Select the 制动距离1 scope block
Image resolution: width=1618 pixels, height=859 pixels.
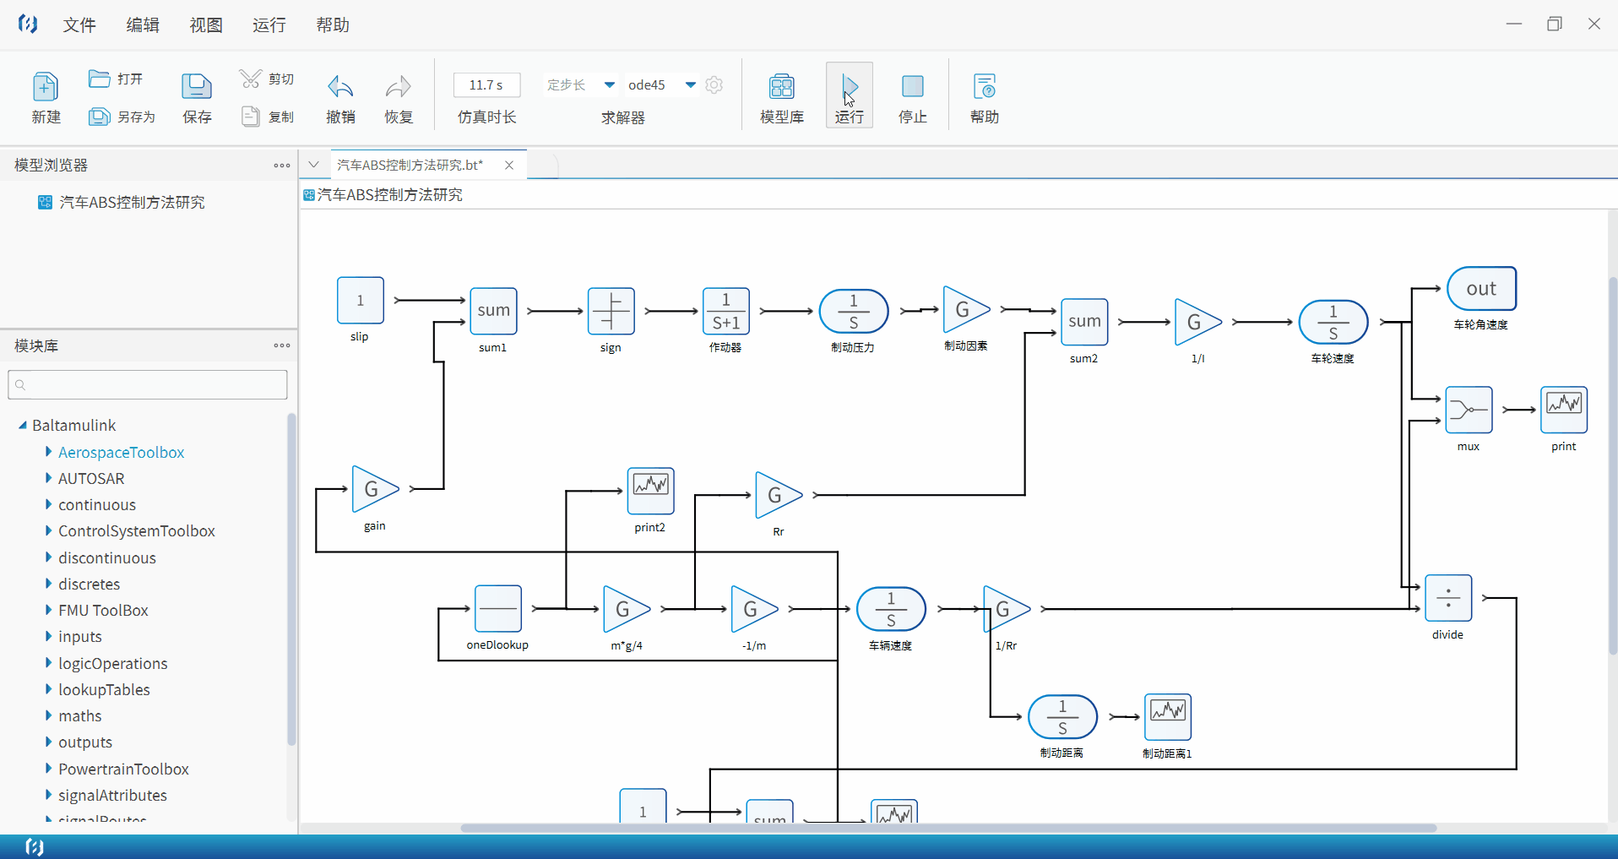pos(1168,717)
